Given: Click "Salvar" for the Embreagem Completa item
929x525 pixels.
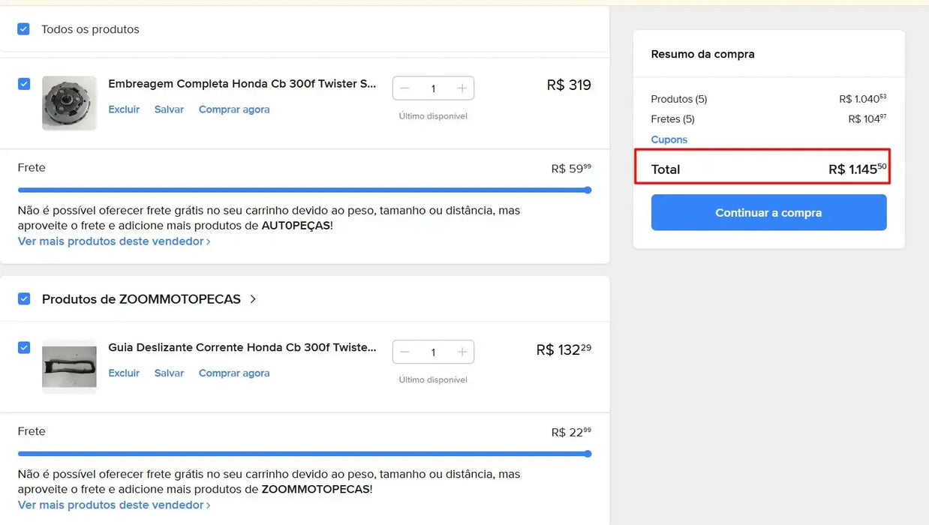Looking at the screenshot, I should pos(169,109).
